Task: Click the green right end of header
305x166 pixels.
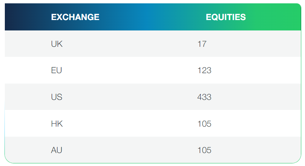Action: 286,17
